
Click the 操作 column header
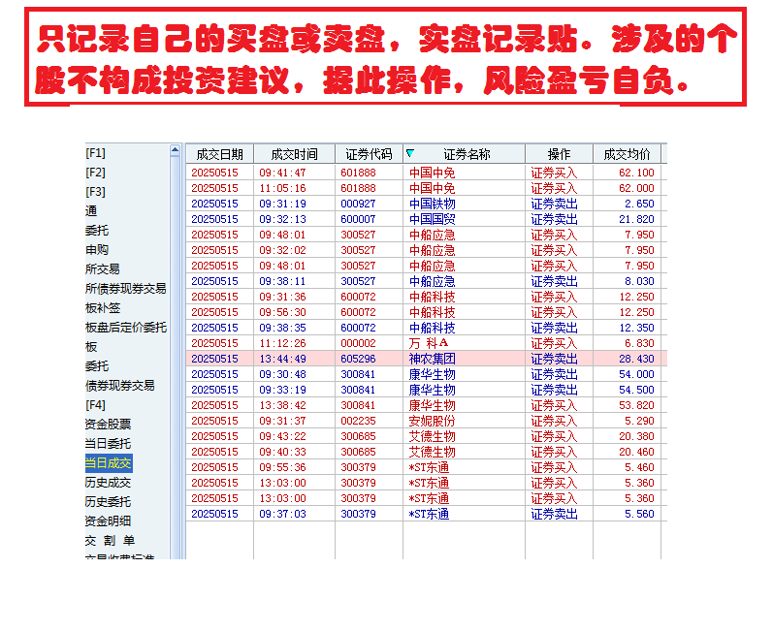point(559,154)
